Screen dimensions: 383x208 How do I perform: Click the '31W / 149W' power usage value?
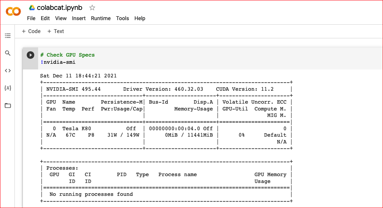click(x=123, y=135)
